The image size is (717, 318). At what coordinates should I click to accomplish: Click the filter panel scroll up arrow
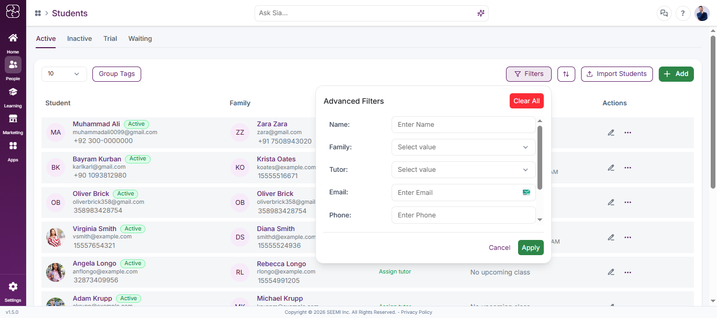point(540,121)
